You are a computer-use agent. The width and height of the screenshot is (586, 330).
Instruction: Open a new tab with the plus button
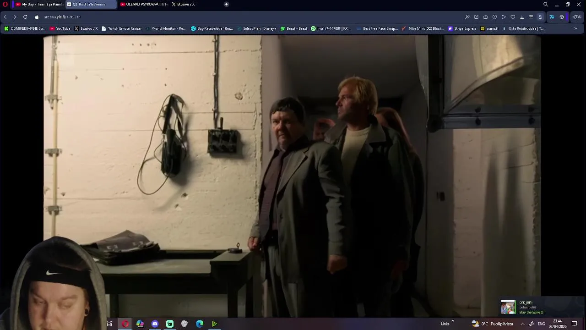(x=226, y=4)
